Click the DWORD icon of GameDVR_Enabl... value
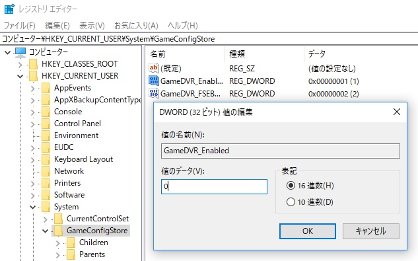This screenshot has width=418, height=261. point(154,81)
